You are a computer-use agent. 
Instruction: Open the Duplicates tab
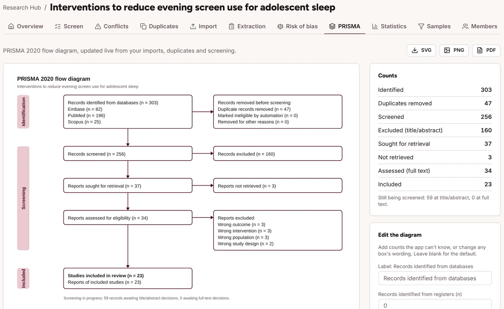[159, 26]
